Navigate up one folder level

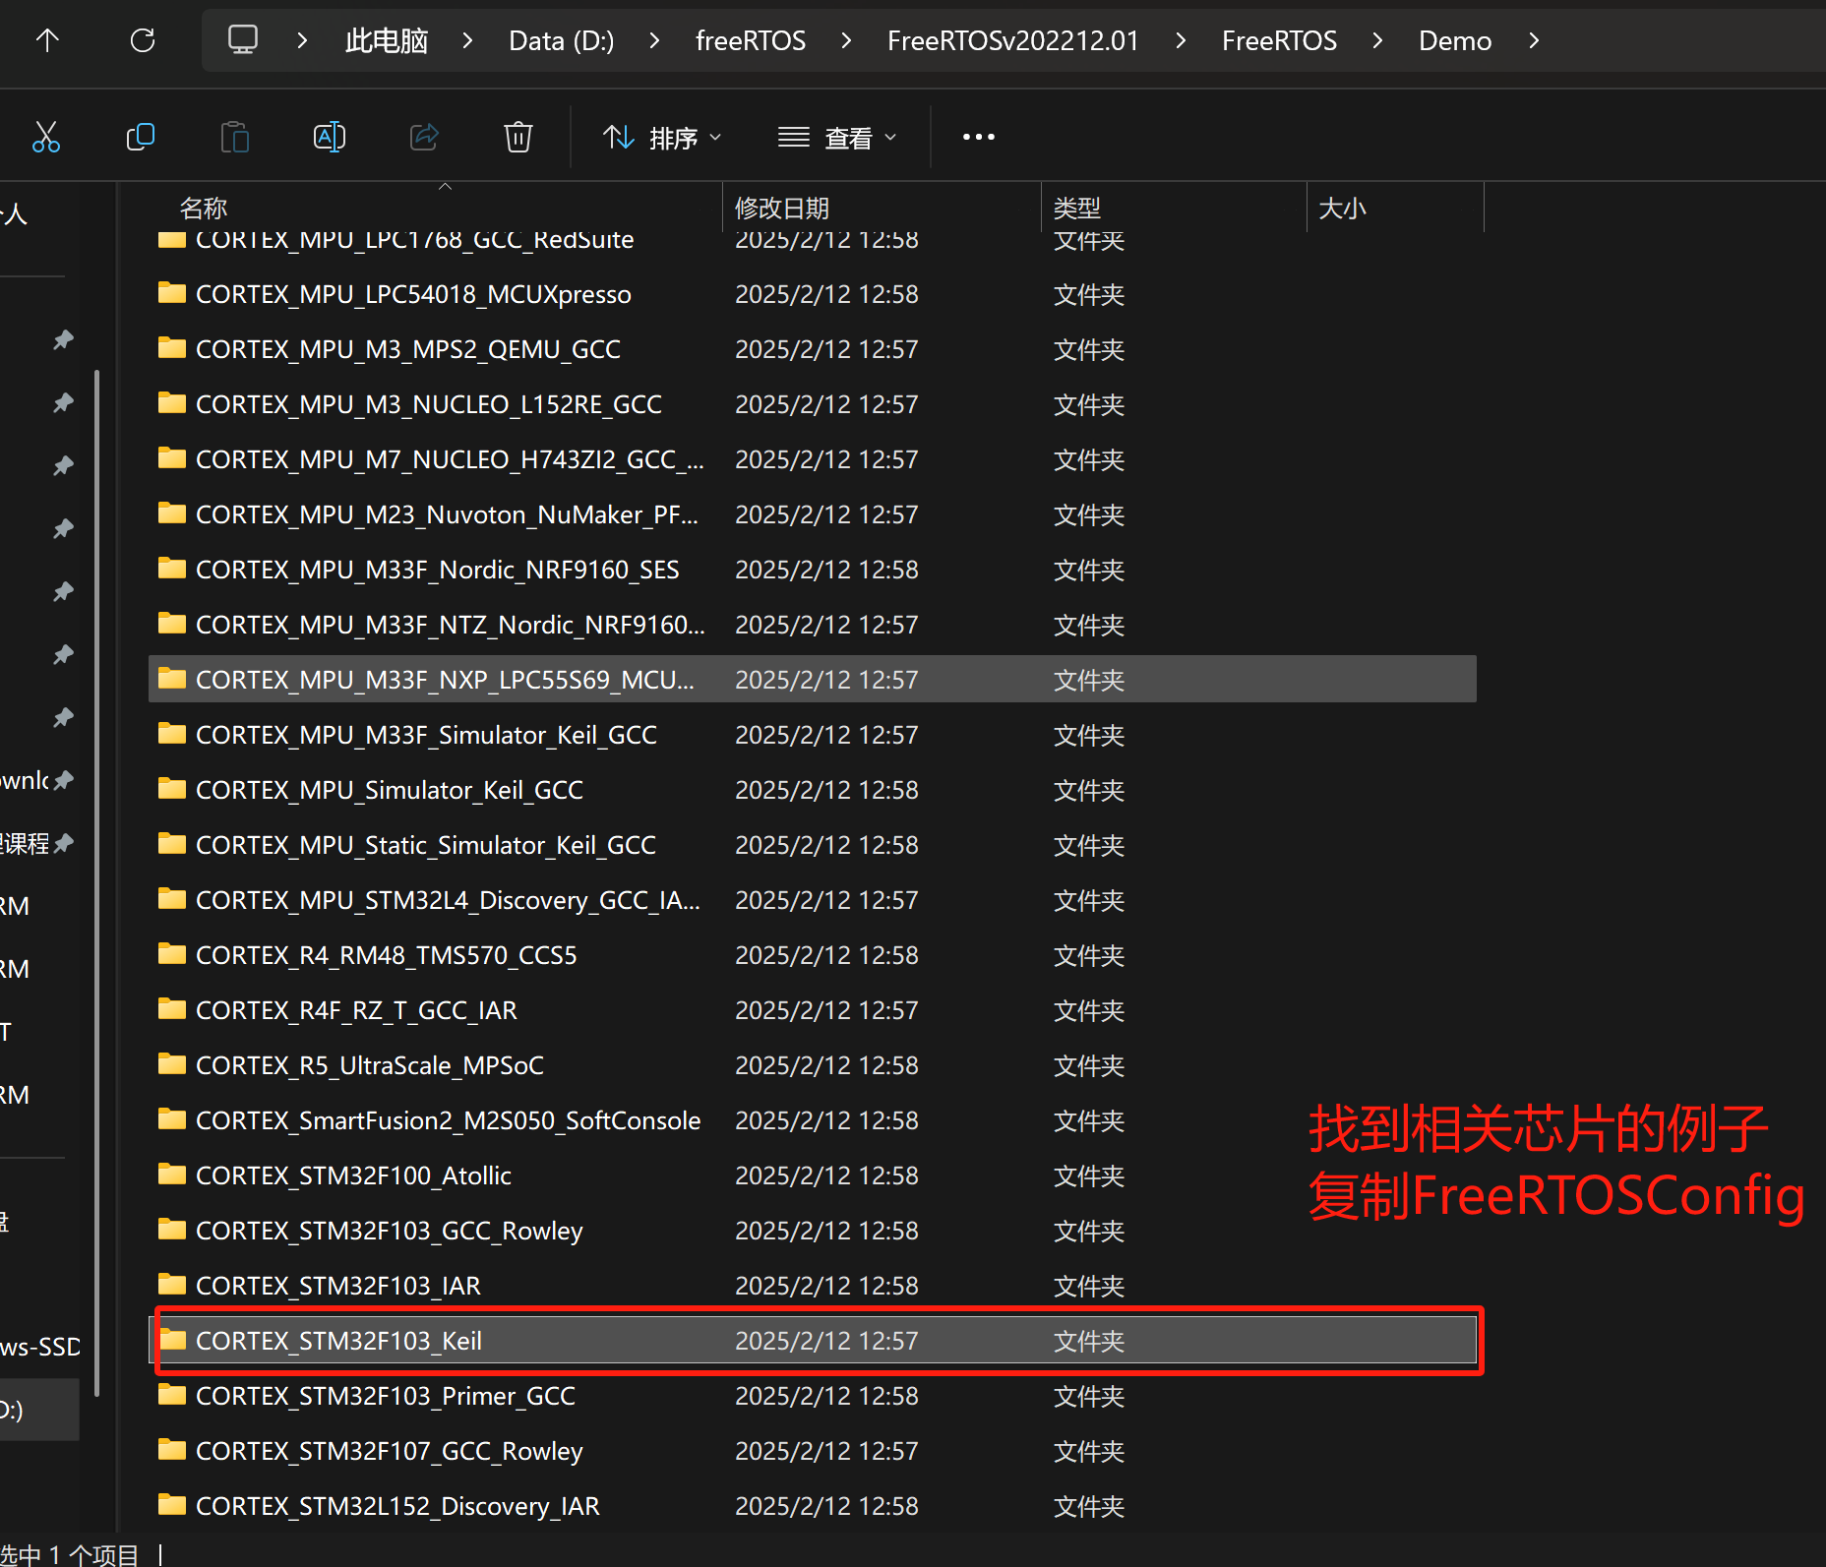(46, 40)
